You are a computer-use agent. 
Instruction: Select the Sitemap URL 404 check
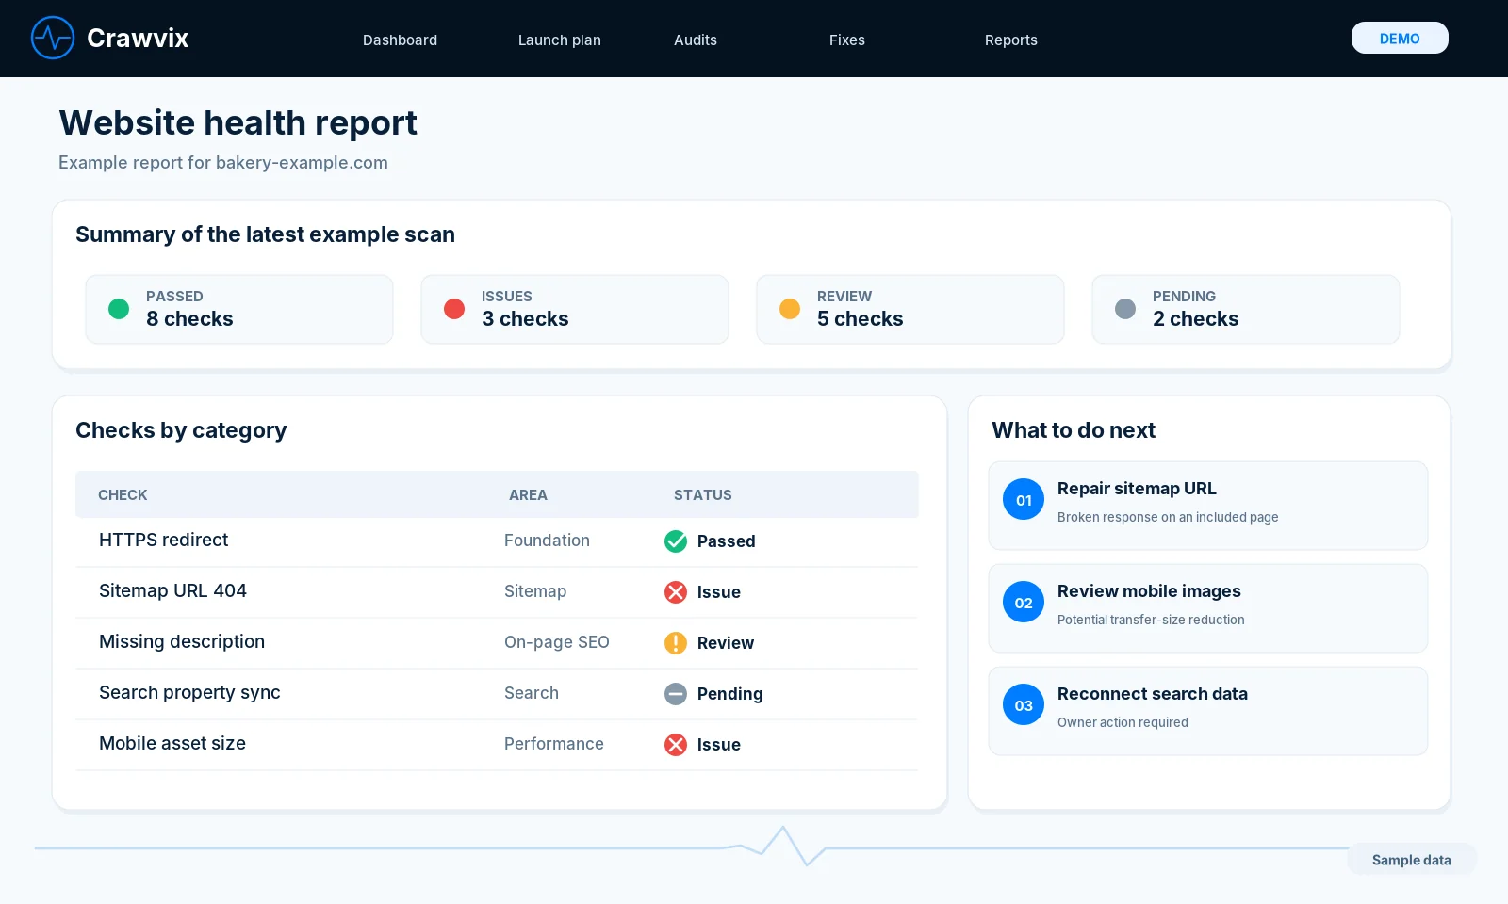[x=172, y=590]
